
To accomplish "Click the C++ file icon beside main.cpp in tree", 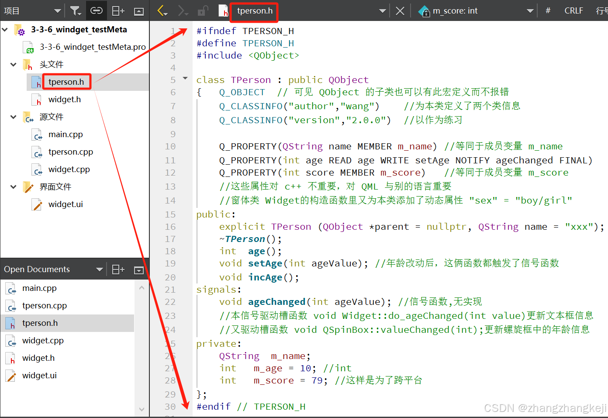I will (x=37, y=135).
